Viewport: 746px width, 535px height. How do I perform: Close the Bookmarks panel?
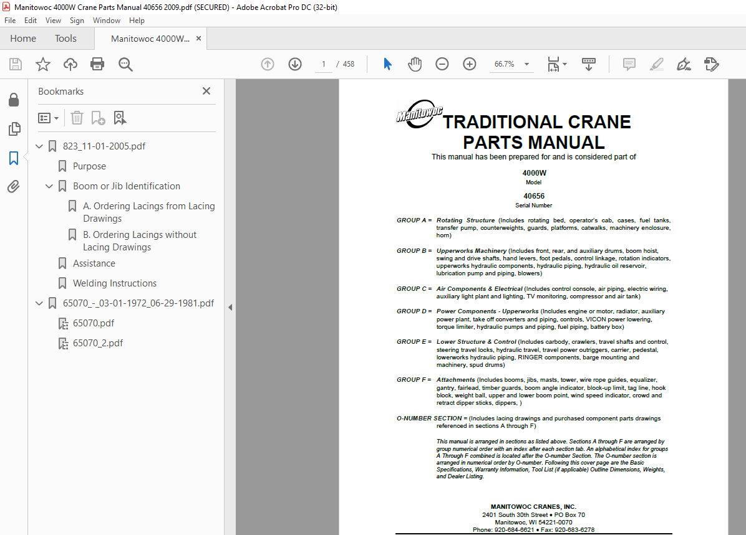206,91
